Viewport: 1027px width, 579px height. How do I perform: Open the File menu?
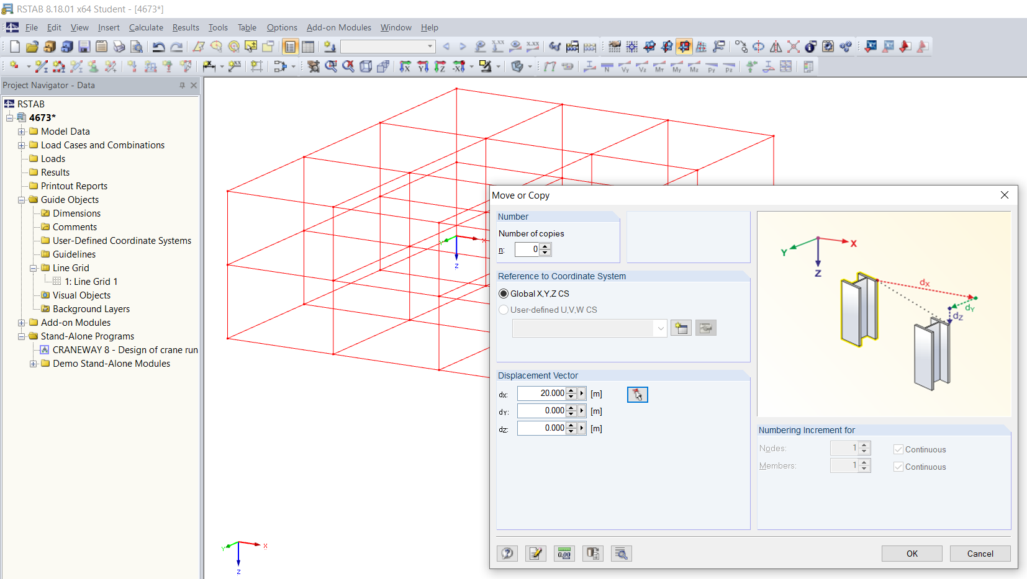click(x=32, y=27)
